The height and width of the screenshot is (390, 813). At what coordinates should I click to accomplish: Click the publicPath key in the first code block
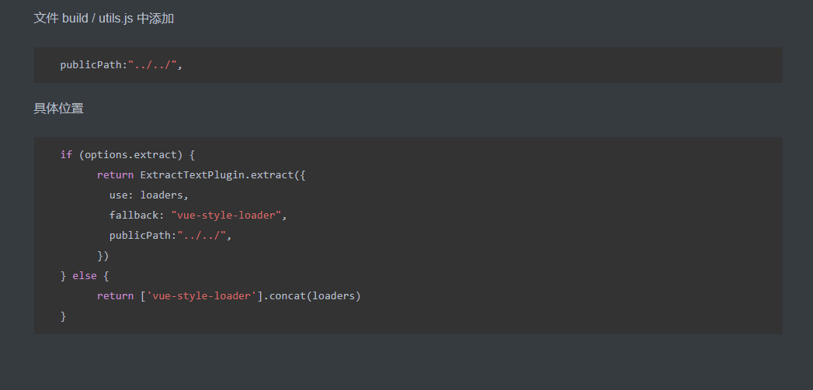[x=91, y=65]
